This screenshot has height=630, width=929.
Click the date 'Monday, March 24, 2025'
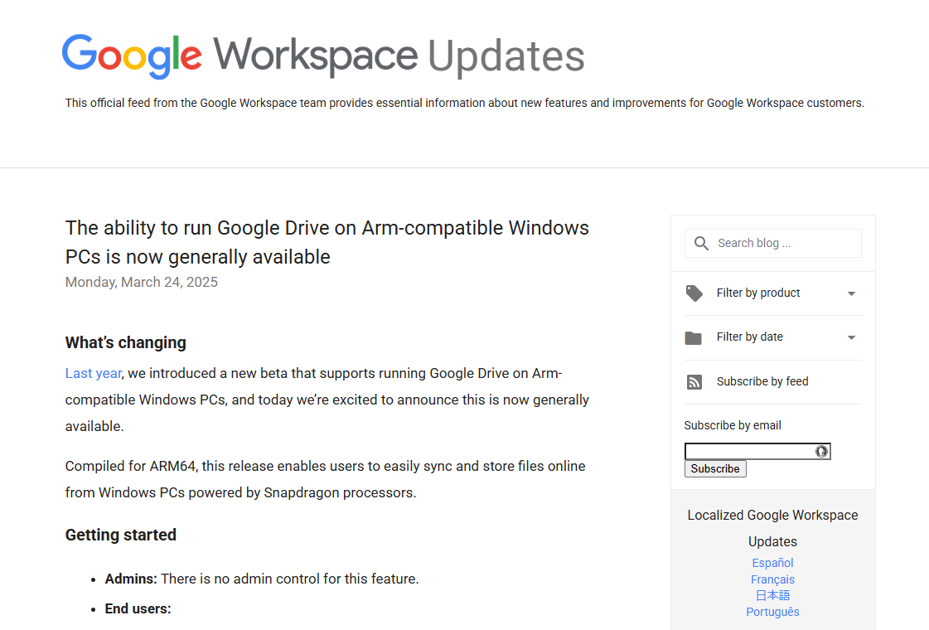coord(142,282)
